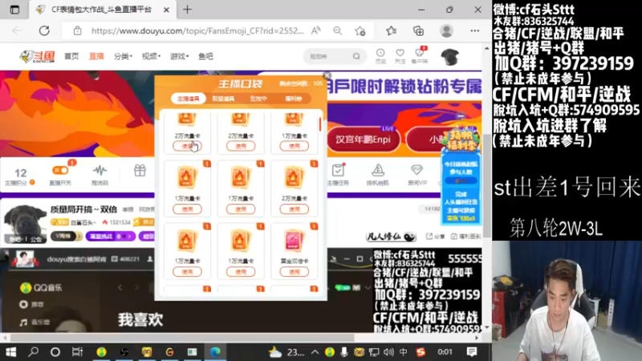Click the 举报 report link
The height and width of the screenshot is (361, 642).
[x=128, y=209]
